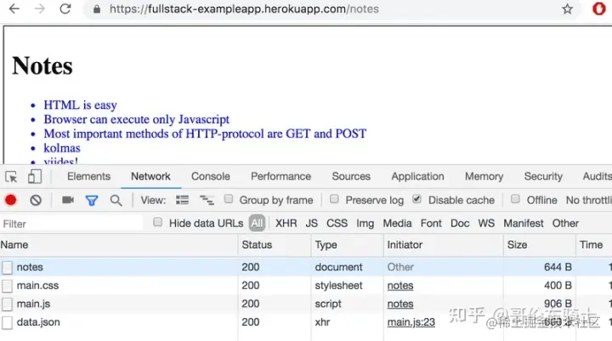Open the Security tab
Viewport: 612px width, 341px height.
click(543, 177)
